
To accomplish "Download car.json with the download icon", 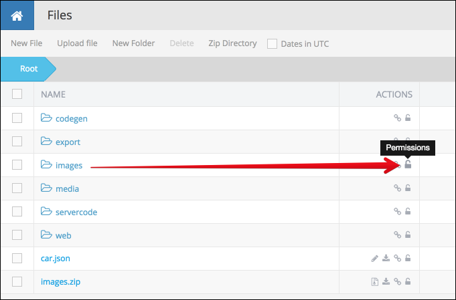I will pyautogui.click(x=386, y=258).
